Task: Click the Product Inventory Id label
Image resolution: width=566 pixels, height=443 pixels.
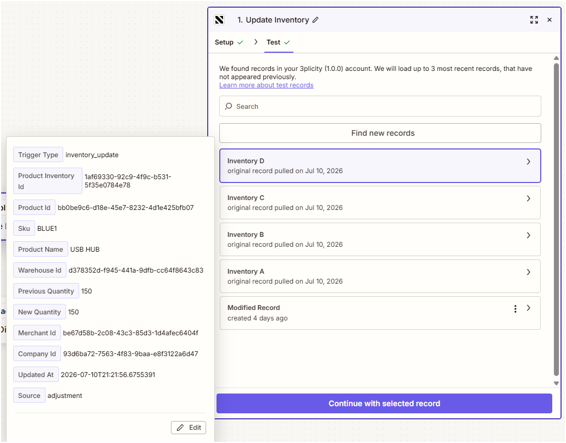Action: [48, 181]
